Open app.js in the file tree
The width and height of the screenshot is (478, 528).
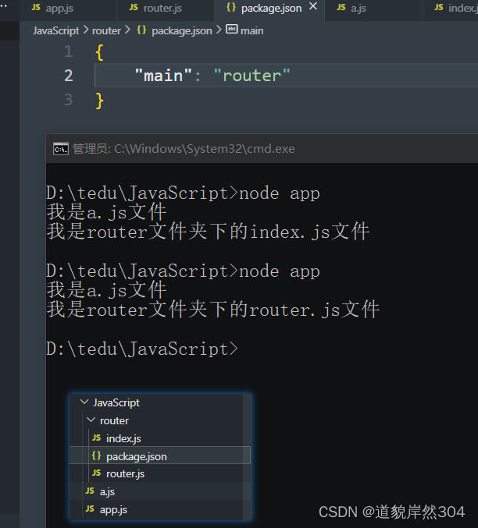(x=156, y=509)
